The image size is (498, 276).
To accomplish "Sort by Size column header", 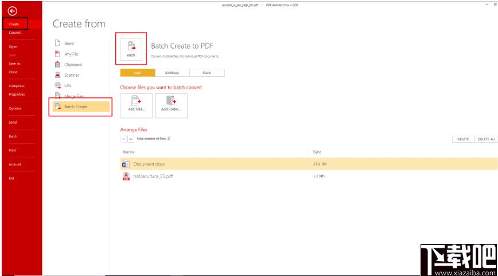I will click(317, 152).
